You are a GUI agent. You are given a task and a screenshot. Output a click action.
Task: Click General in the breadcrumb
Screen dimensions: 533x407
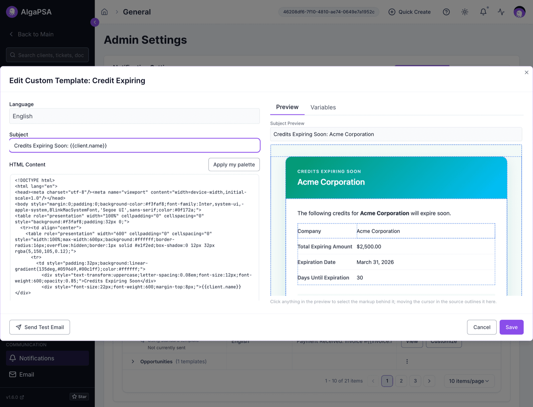coord(137,12)
